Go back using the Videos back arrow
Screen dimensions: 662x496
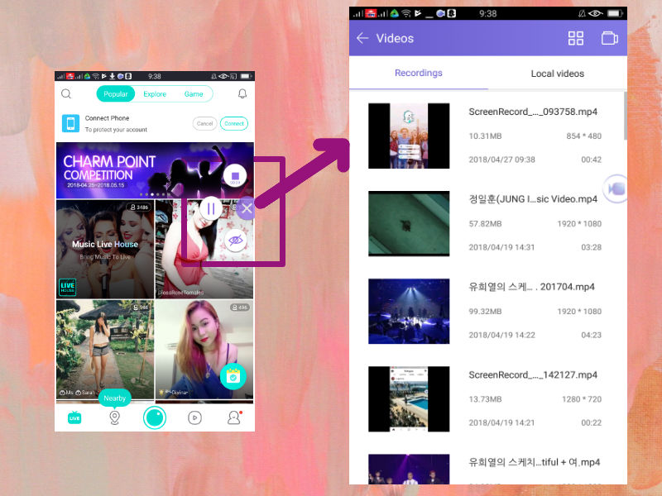click(x=362, y=38)
